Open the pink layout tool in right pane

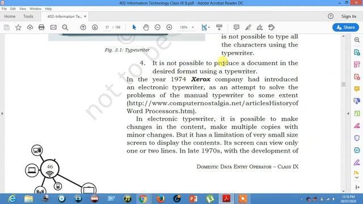click(357, 65)
